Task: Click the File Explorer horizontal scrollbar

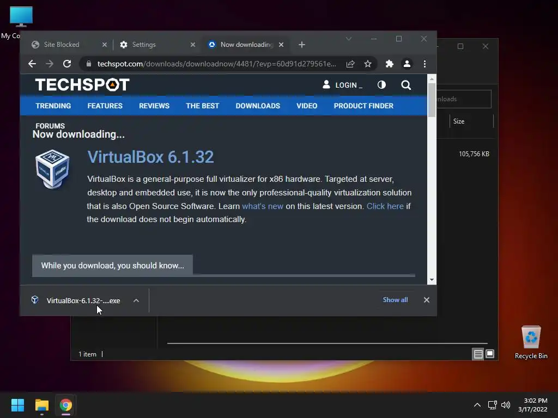Action: click(x=327, y=343)
